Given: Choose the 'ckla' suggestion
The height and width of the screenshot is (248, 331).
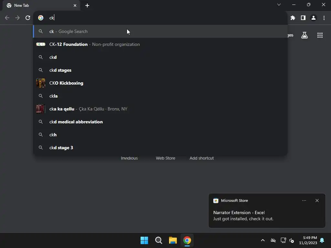Looking at the screenshot, I should [x=160, y=96].
